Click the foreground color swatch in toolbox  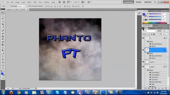tap(2, 74)
